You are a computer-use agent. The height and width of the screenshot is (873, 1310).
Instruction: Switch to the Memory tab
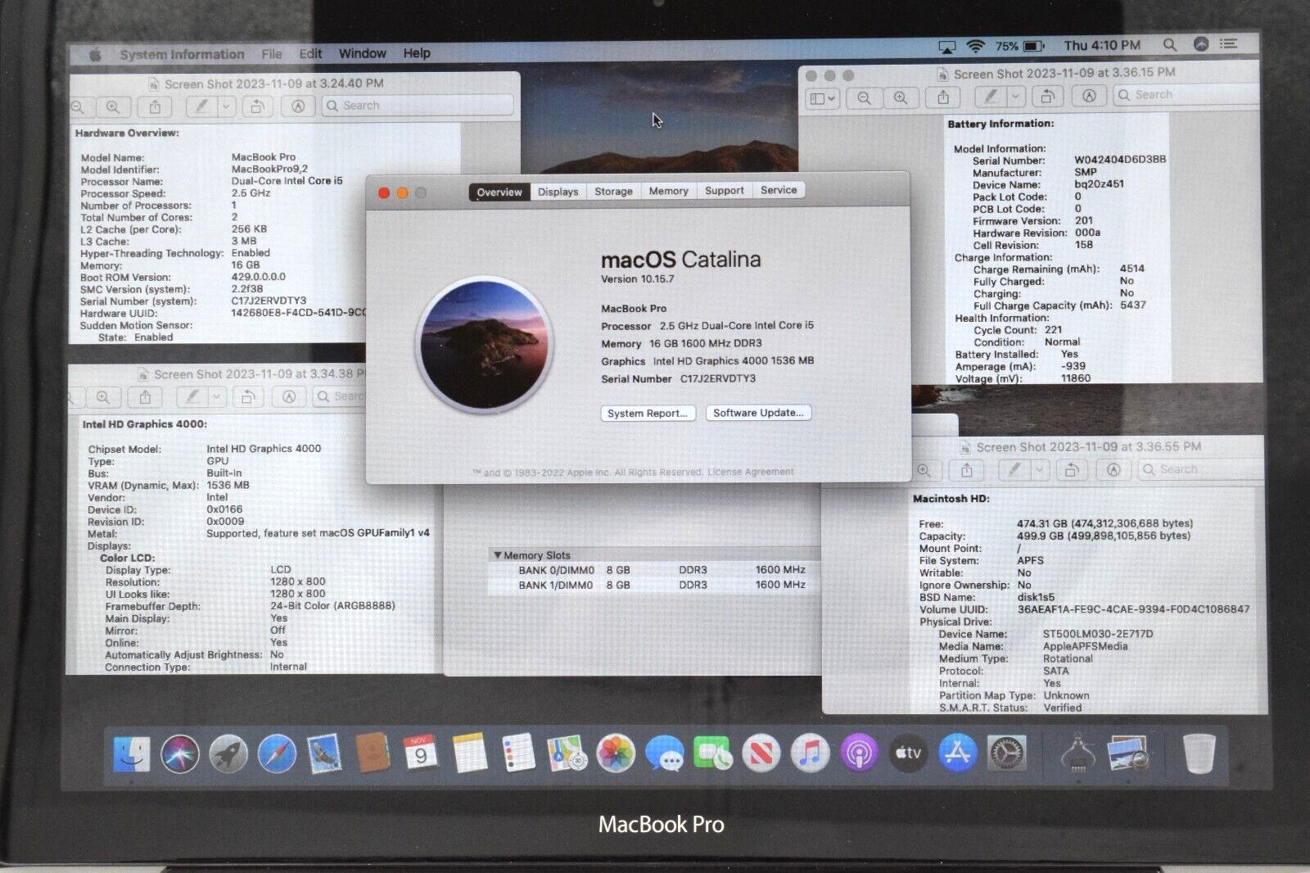668,191
